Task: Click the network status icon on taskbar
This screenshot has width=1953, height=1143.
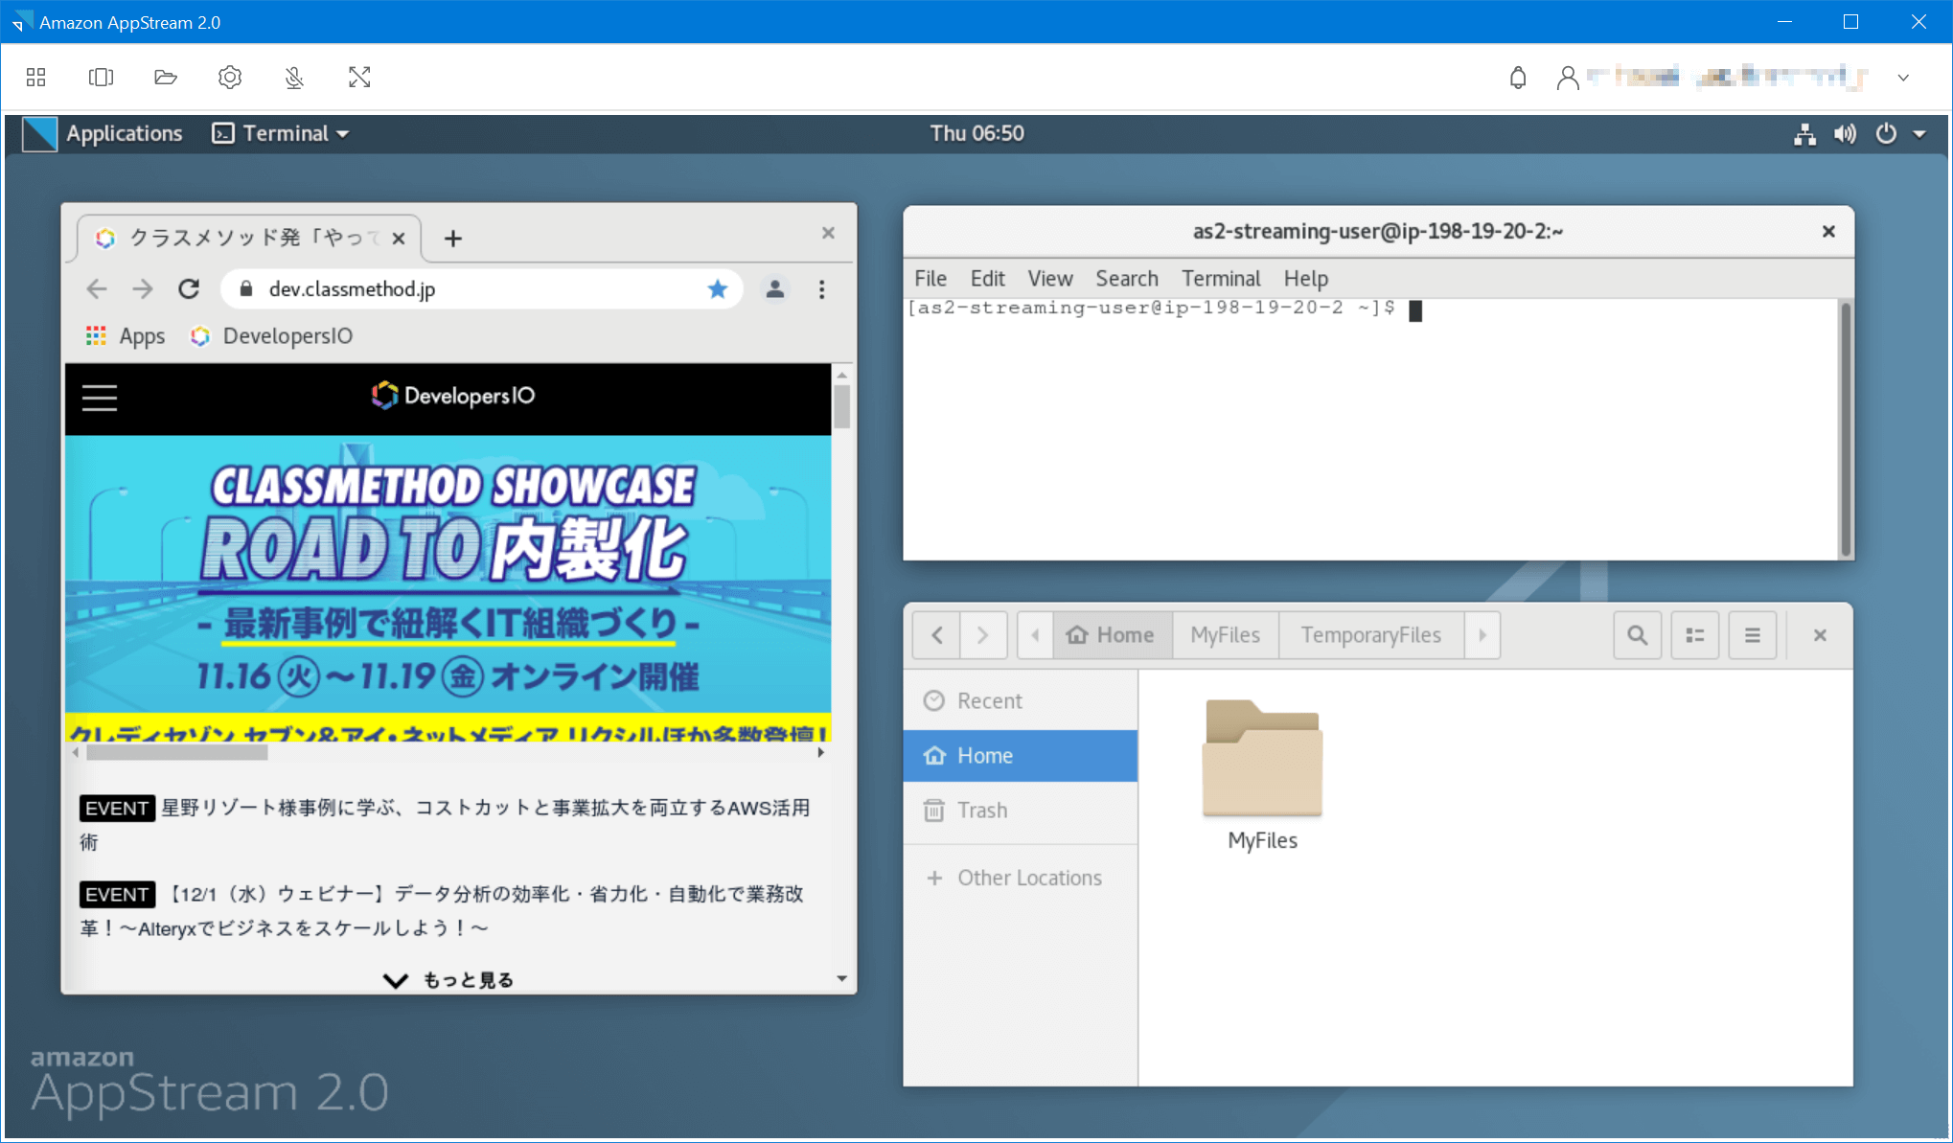Action: pyautogui.click(x=1804, y=134)
